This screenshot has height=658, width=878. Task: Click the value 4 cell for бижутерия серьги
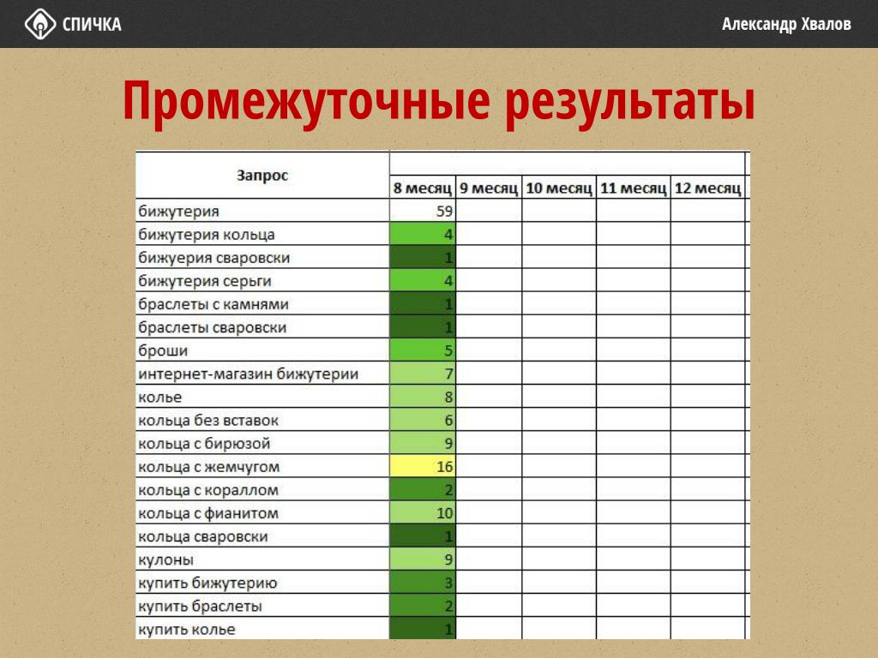423,281
